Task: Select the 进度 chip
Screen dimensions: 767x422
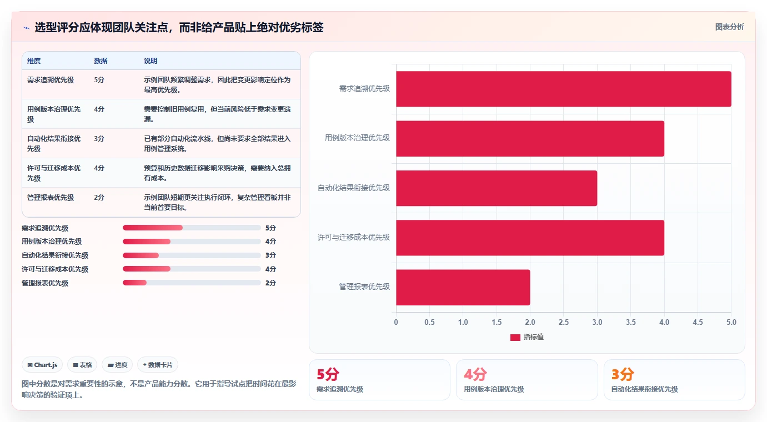Action: click(x=117, y=365)
